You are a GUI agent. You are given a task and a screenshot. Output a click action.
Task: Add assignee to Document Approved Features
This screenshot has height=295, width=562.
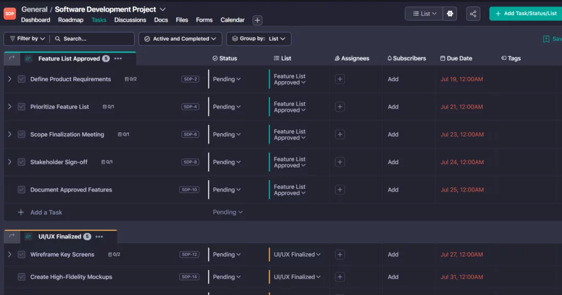point(340,190)
